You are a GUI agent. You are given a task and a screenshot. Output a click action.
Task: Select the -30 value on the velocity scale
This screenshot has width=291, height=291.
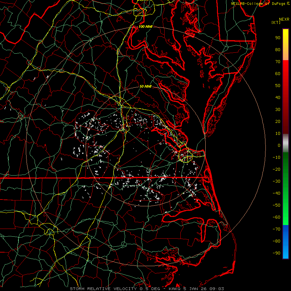(x=276, y=181)
